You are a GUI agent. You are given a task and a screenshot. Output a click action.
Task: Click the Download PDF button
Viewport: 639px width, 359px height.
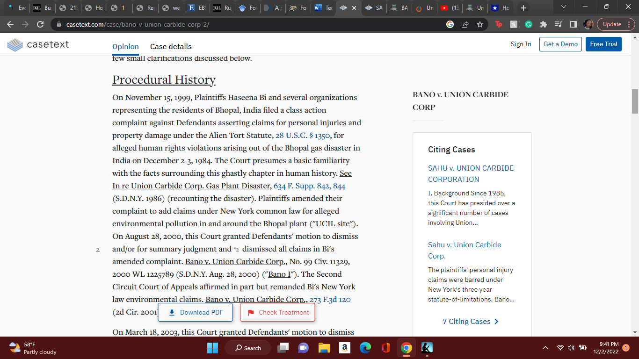pos(195,312)
